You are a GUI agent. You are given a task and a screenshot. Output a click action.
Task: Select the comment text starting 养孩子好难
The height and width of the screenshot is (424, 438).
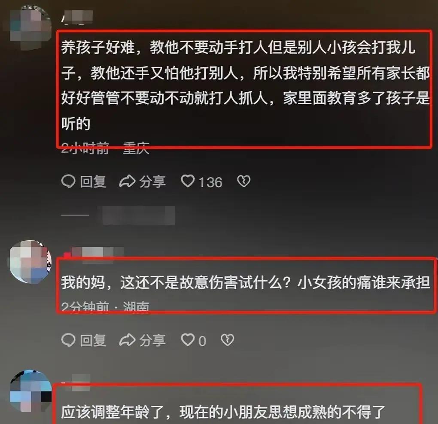[x=245, y=85]
